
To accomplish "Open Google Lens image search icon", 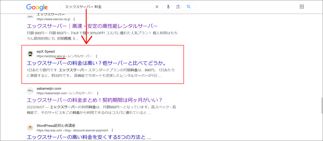I will (178, 7).
